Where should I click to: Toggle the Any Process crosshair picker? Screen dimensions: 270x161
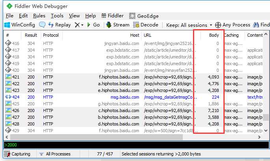[x=218, y=25]
